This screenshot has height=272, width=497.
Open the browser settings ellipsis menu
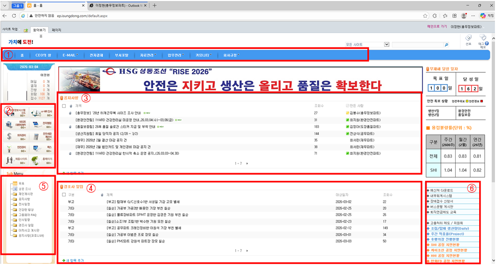coord(473,15)
